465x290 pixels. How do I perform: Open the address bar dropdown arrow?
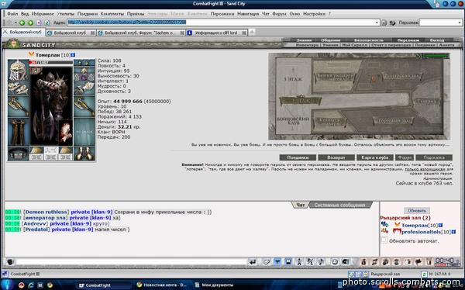pos(377,22)
